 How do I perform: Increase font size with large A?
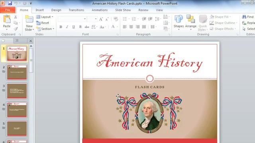pos(101,19)
